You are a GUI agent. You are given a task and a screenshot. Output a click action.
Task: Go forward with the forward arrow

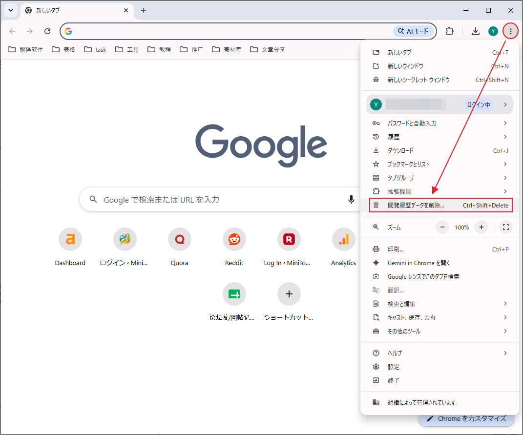pos(30,31)
